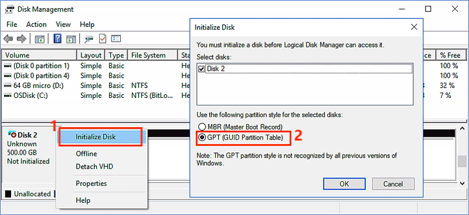This screenshot has height=215, width=469.
Task: Open Help via the blue question-mark toolbar icon
Action: point(57,38)
